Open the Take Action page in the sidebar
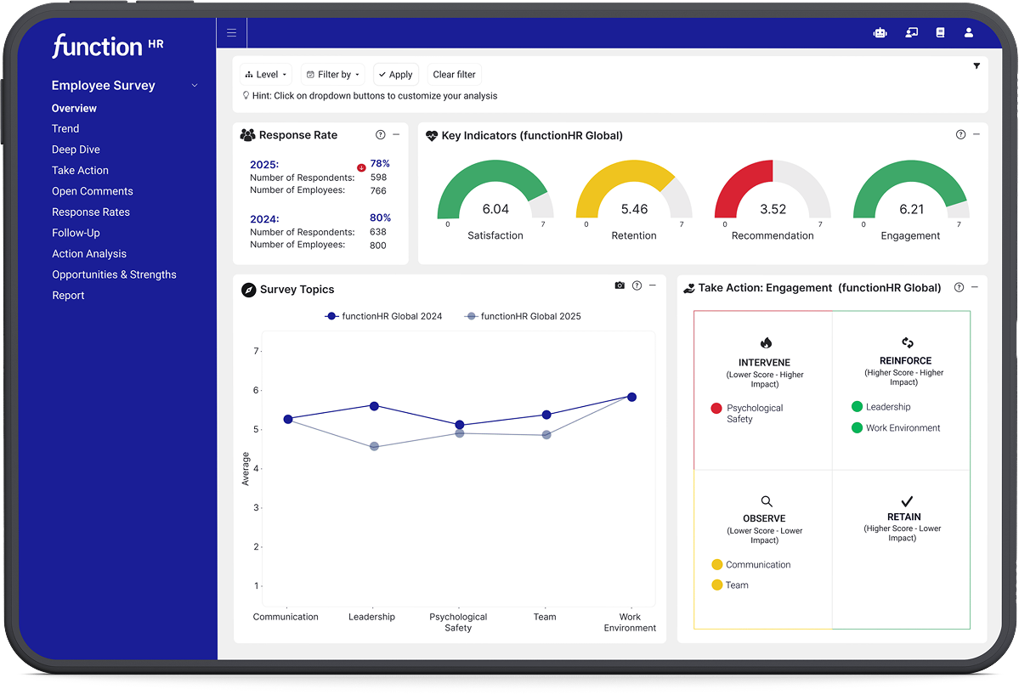1019x695 pixels. point(80,170)
